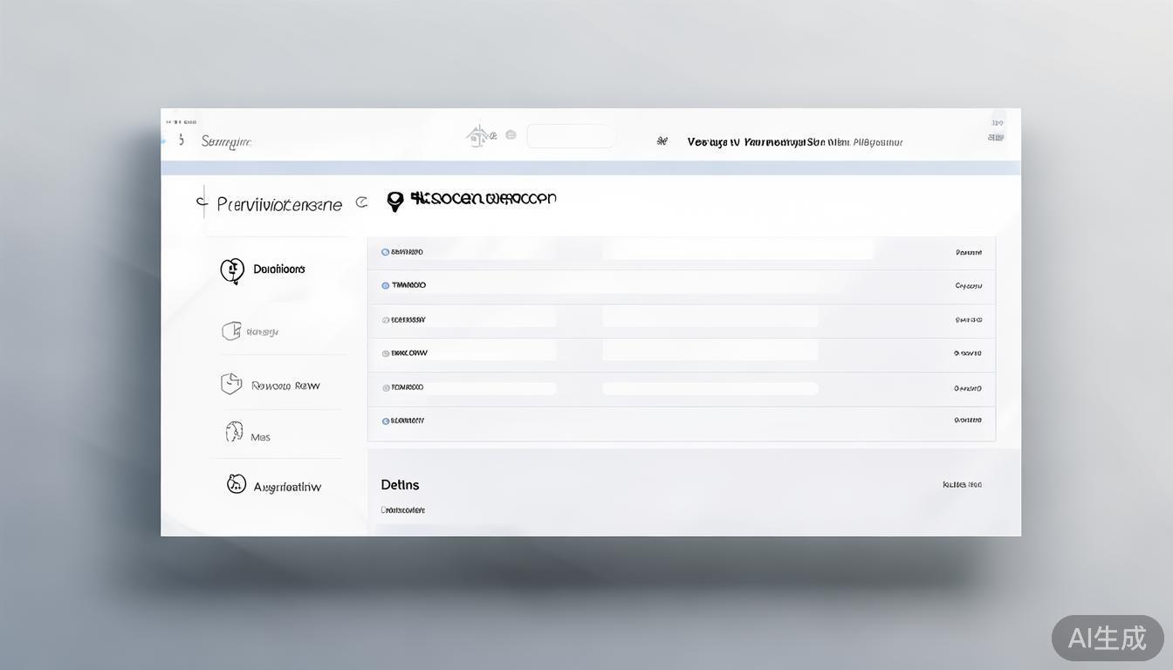Click the circular C icon after the Perviiviotensne title

point(361,202)
